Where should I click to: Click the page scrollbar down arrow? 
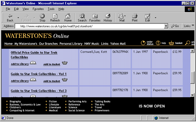click(x=192, y=95)
